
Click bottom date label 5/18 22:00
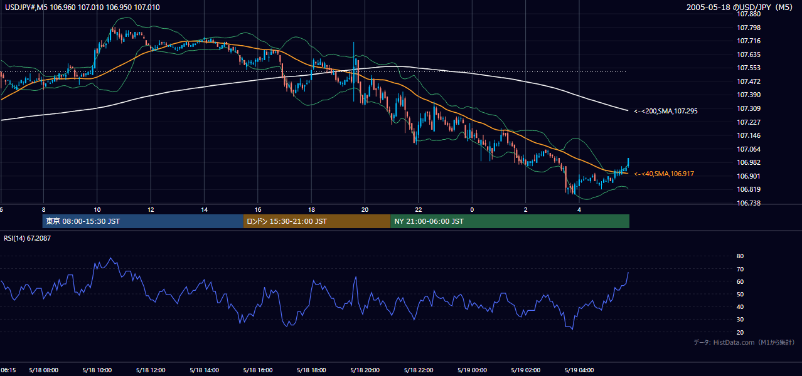point(419,370)
